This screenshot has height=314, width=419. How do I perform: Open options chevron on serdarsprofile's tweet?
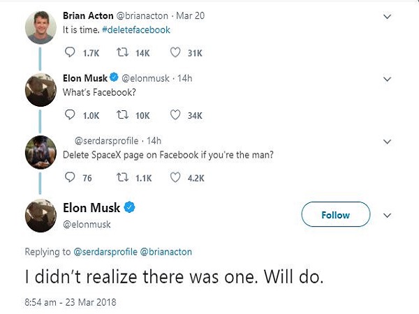[388, 141]
